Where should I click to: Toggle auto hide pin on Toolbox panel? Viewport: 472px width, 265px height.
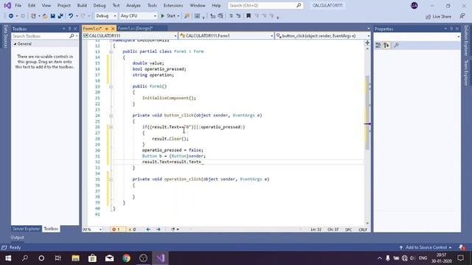pyautogui.click(x=69, y=29)
